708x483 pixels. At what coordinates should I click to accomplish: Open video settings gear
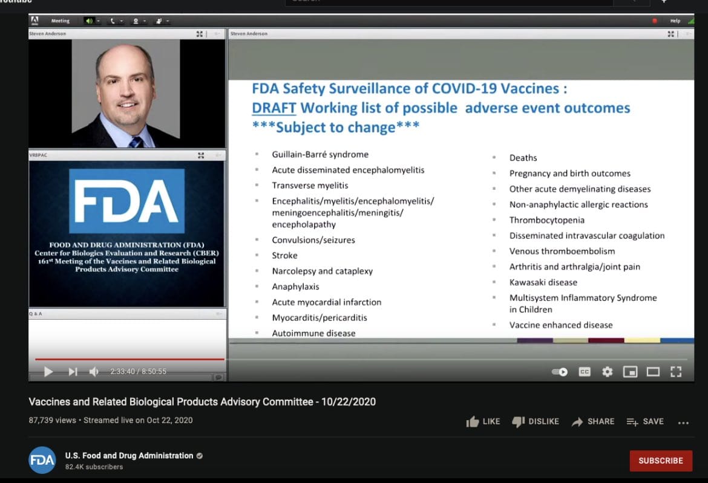[608, 372]
